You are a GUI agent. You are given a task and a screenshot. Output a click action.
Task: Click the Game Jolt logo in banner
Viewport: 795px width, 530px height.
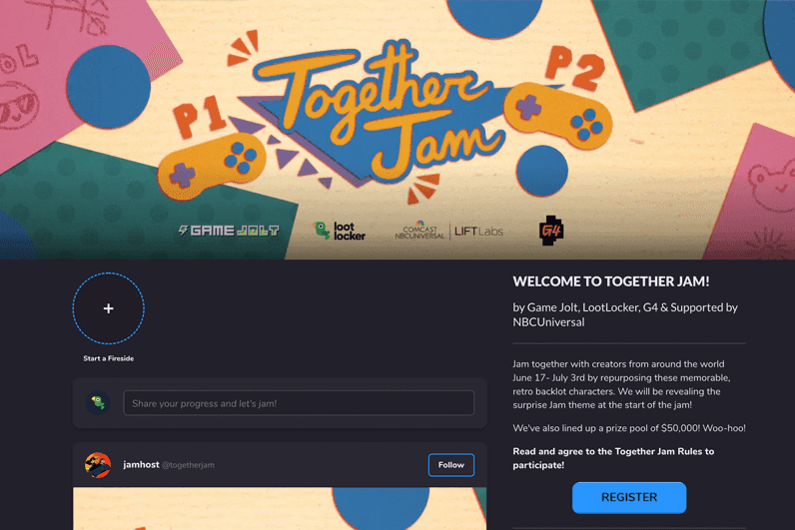pos(229,231)
